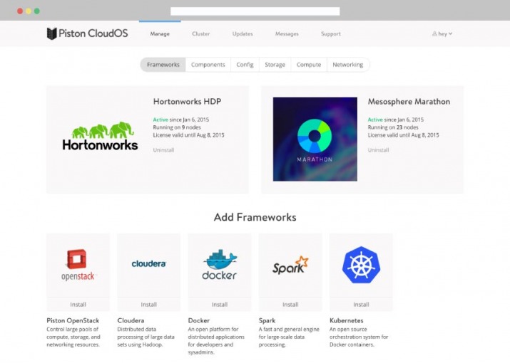Click the Marathon logo thumbnail
The image size is (510, 363).
pyautogui.click(x=315, y=139)
